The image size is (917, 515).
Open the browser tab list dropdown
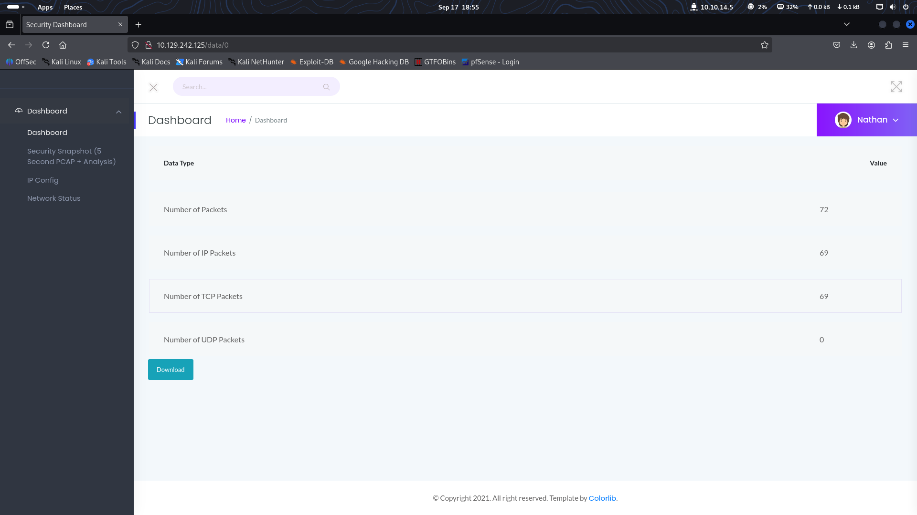846,24
